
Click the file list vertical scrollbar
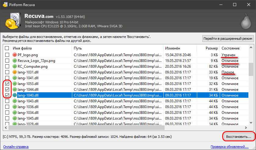(251, 91)
